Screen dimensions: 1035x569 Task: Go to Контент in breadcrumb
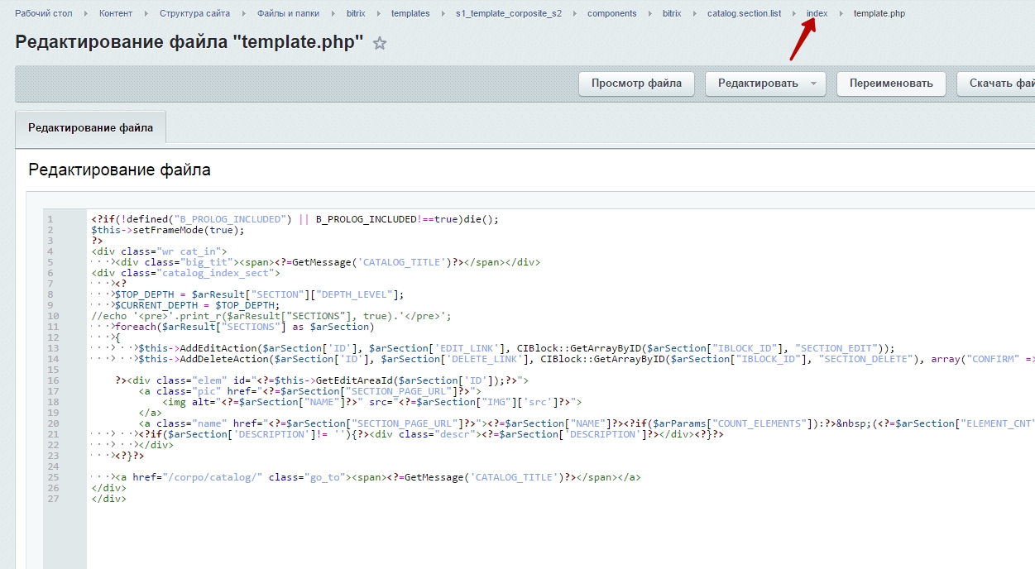115,13
